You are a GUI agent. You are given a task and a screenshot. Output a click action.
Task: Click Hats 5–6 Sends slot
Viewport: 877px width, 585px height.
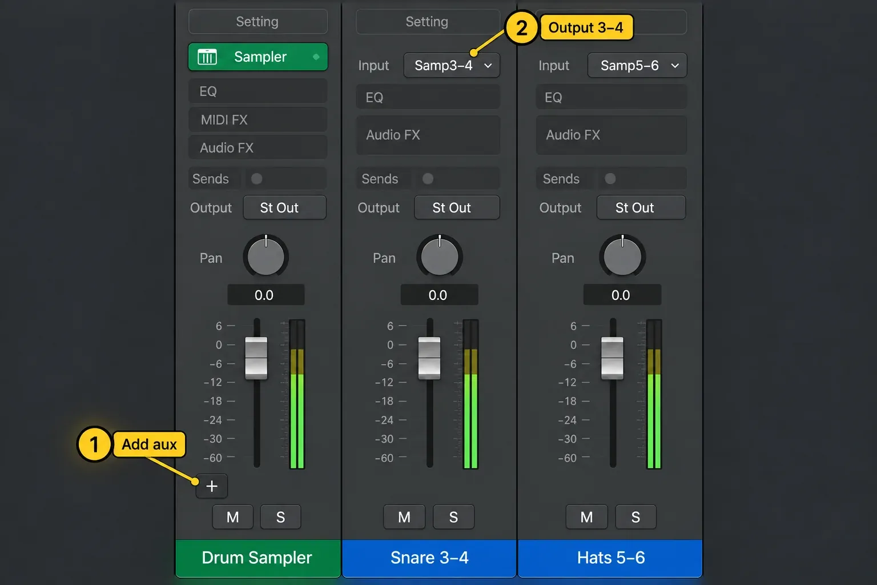tap(612, 179)
